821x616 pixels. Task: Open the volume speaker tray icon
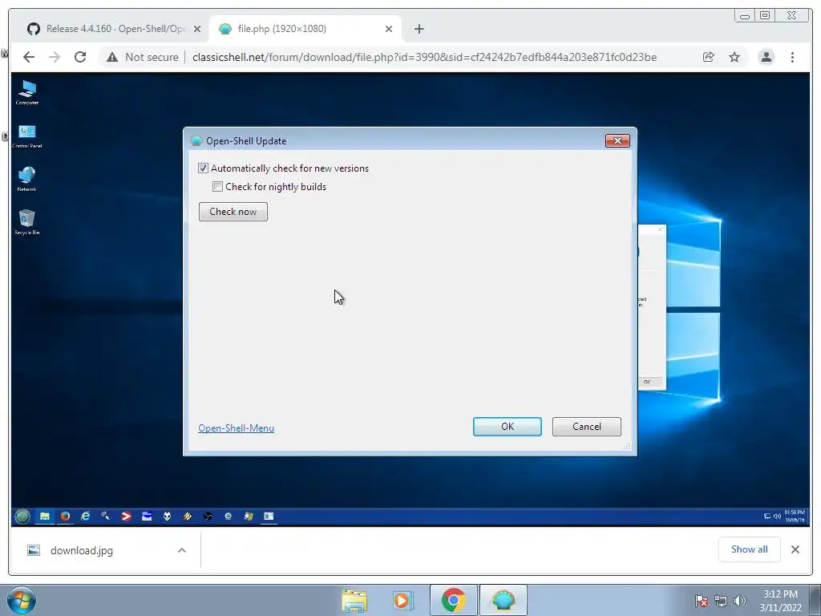point(739,601)
